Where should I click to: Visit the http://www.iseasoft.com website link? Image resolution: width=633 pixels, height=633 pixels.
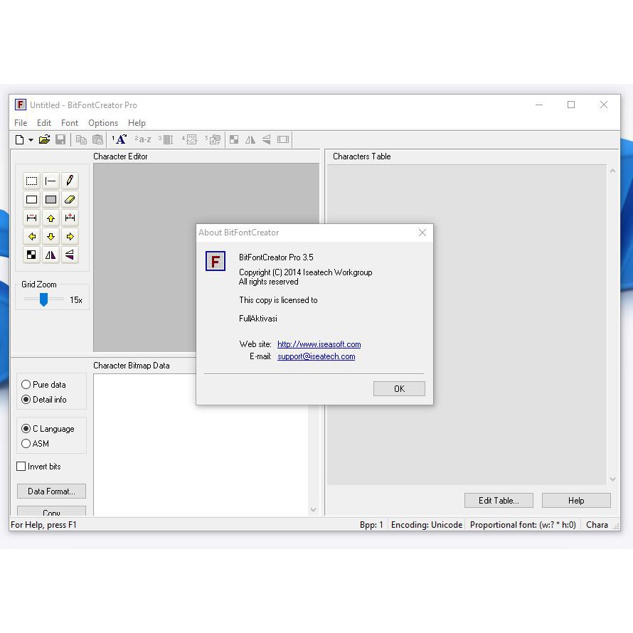pos(319,344)
